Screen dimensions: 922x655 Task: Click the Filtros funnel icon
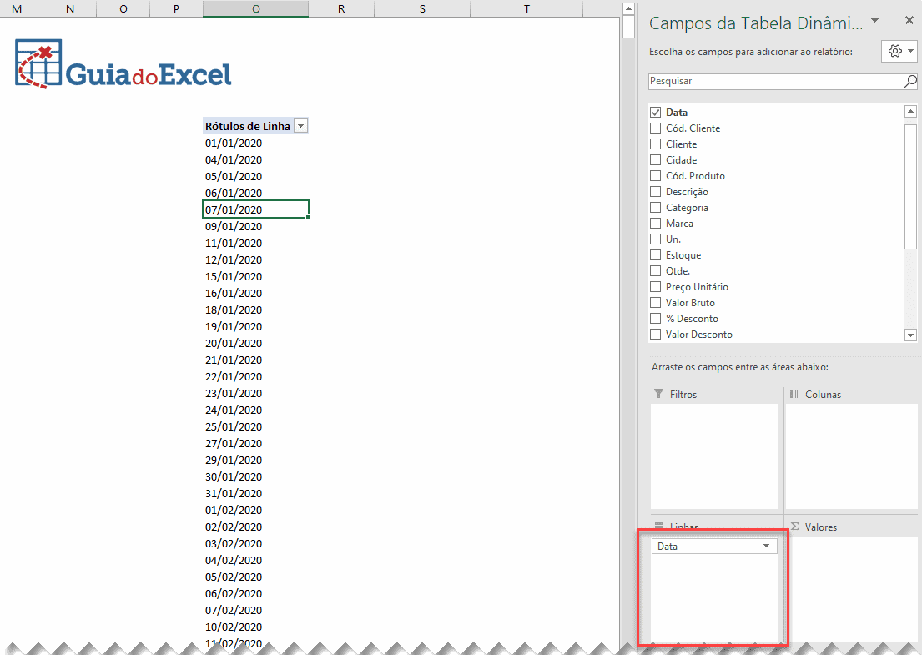658,394
